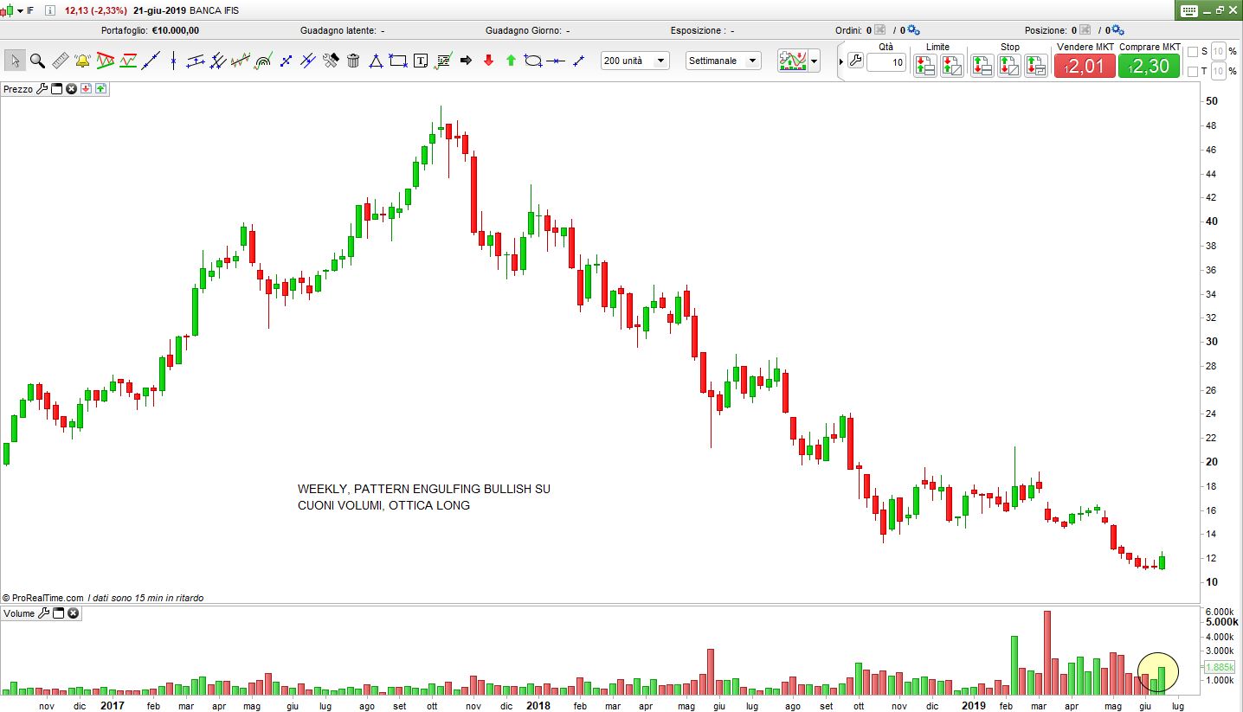Screen dimensions: 1243x712
Task: Pick the parallel channel drawing tool
Action: [x=196, y=61]
